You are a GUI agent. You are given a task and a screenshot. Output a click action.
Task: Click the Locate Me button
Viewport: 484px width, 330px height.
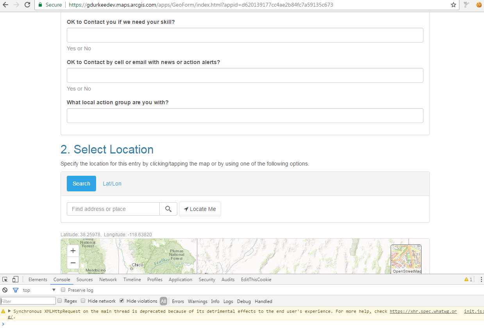tap(200, 209)
